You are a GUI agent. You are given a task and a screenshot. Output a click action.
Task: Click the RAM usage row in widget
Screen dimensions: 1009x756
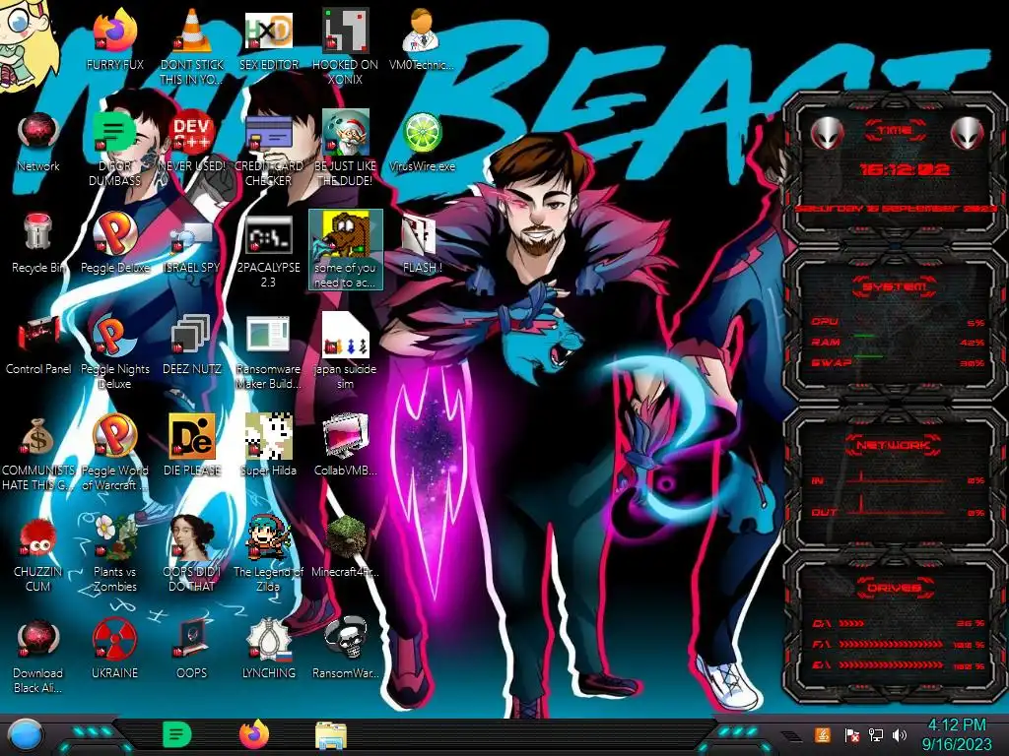[898, 342]
